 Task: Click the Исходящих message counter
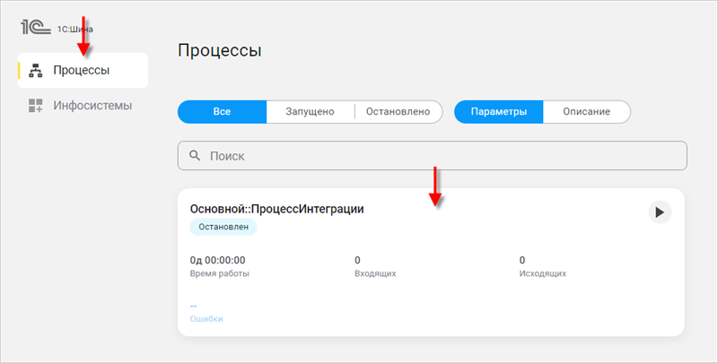522,260
